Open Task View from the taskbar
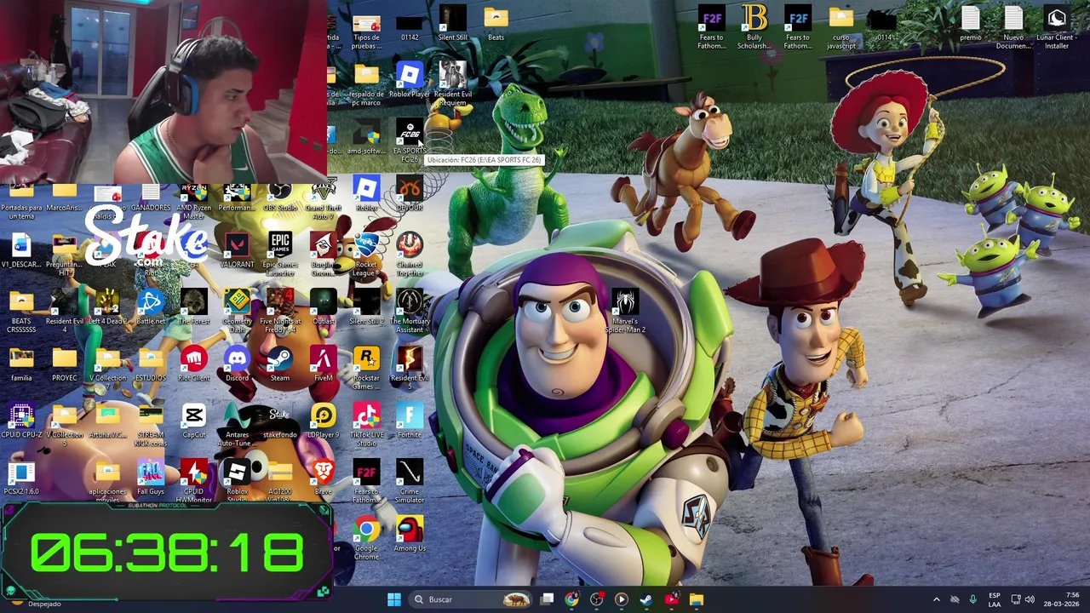 [548, 599]
